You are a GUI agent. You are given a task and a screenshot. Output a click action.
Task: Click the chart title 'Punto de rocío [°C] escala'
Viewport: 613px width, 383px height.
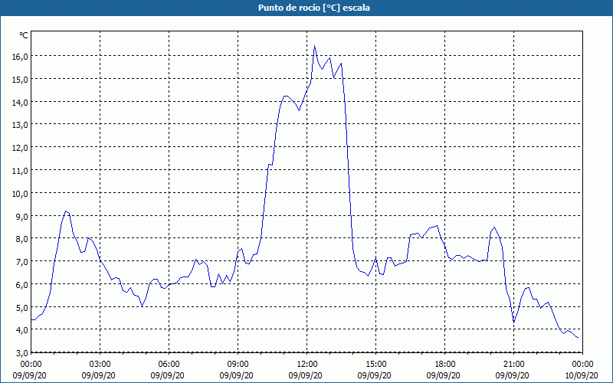[314, 8]
